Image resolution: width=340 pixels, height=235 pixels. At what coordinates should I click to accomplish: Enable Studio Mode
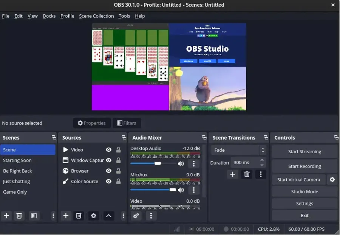coord(304,191)
